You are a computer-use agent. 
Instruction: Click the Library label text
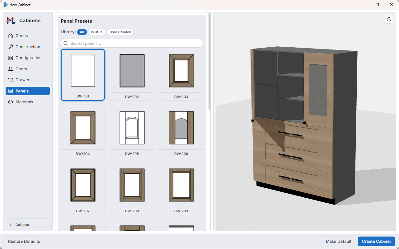(68, 32)
